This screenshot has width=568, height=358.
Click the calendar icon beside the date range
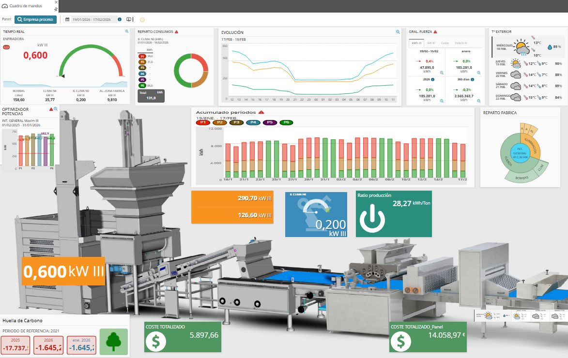click(66, 20)
